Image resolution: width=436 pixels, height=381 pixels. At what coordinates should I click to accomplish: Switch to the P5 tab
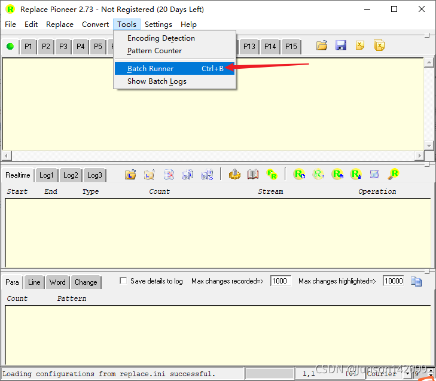(x=98, y=47)
